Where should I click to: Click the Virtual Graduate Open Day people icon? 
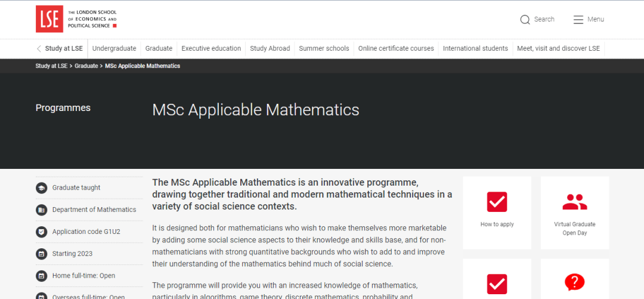574,203
